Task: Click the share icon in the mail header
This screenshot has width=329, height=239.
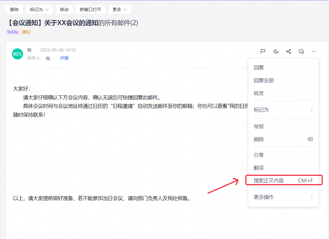Action: [x=289, y=51]
